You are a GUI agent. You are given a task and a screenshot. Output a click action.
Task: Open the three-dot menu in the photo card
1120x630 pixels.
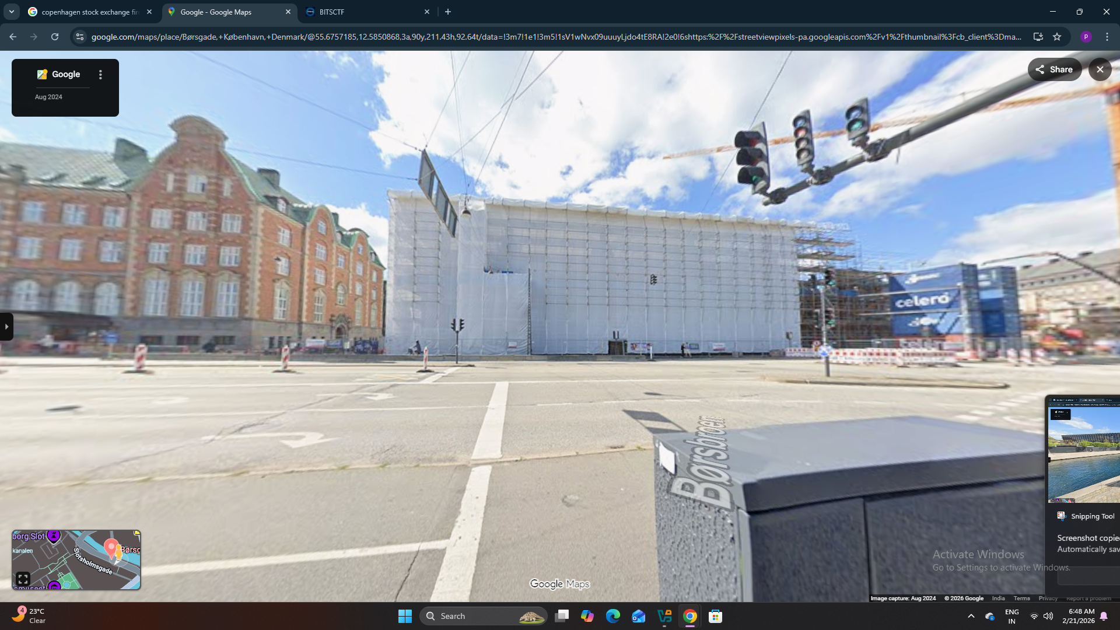pos(100,74)
